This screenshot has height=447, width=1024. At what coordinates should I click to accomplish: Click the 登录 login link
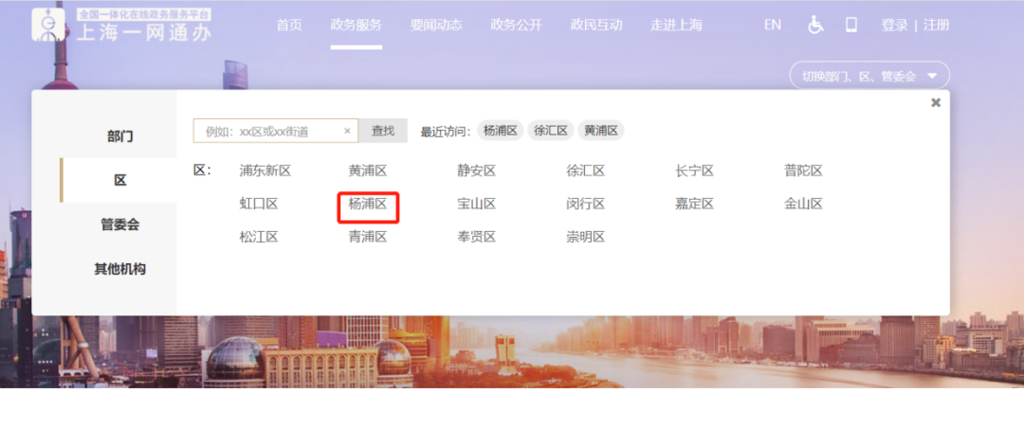(894, 26)
